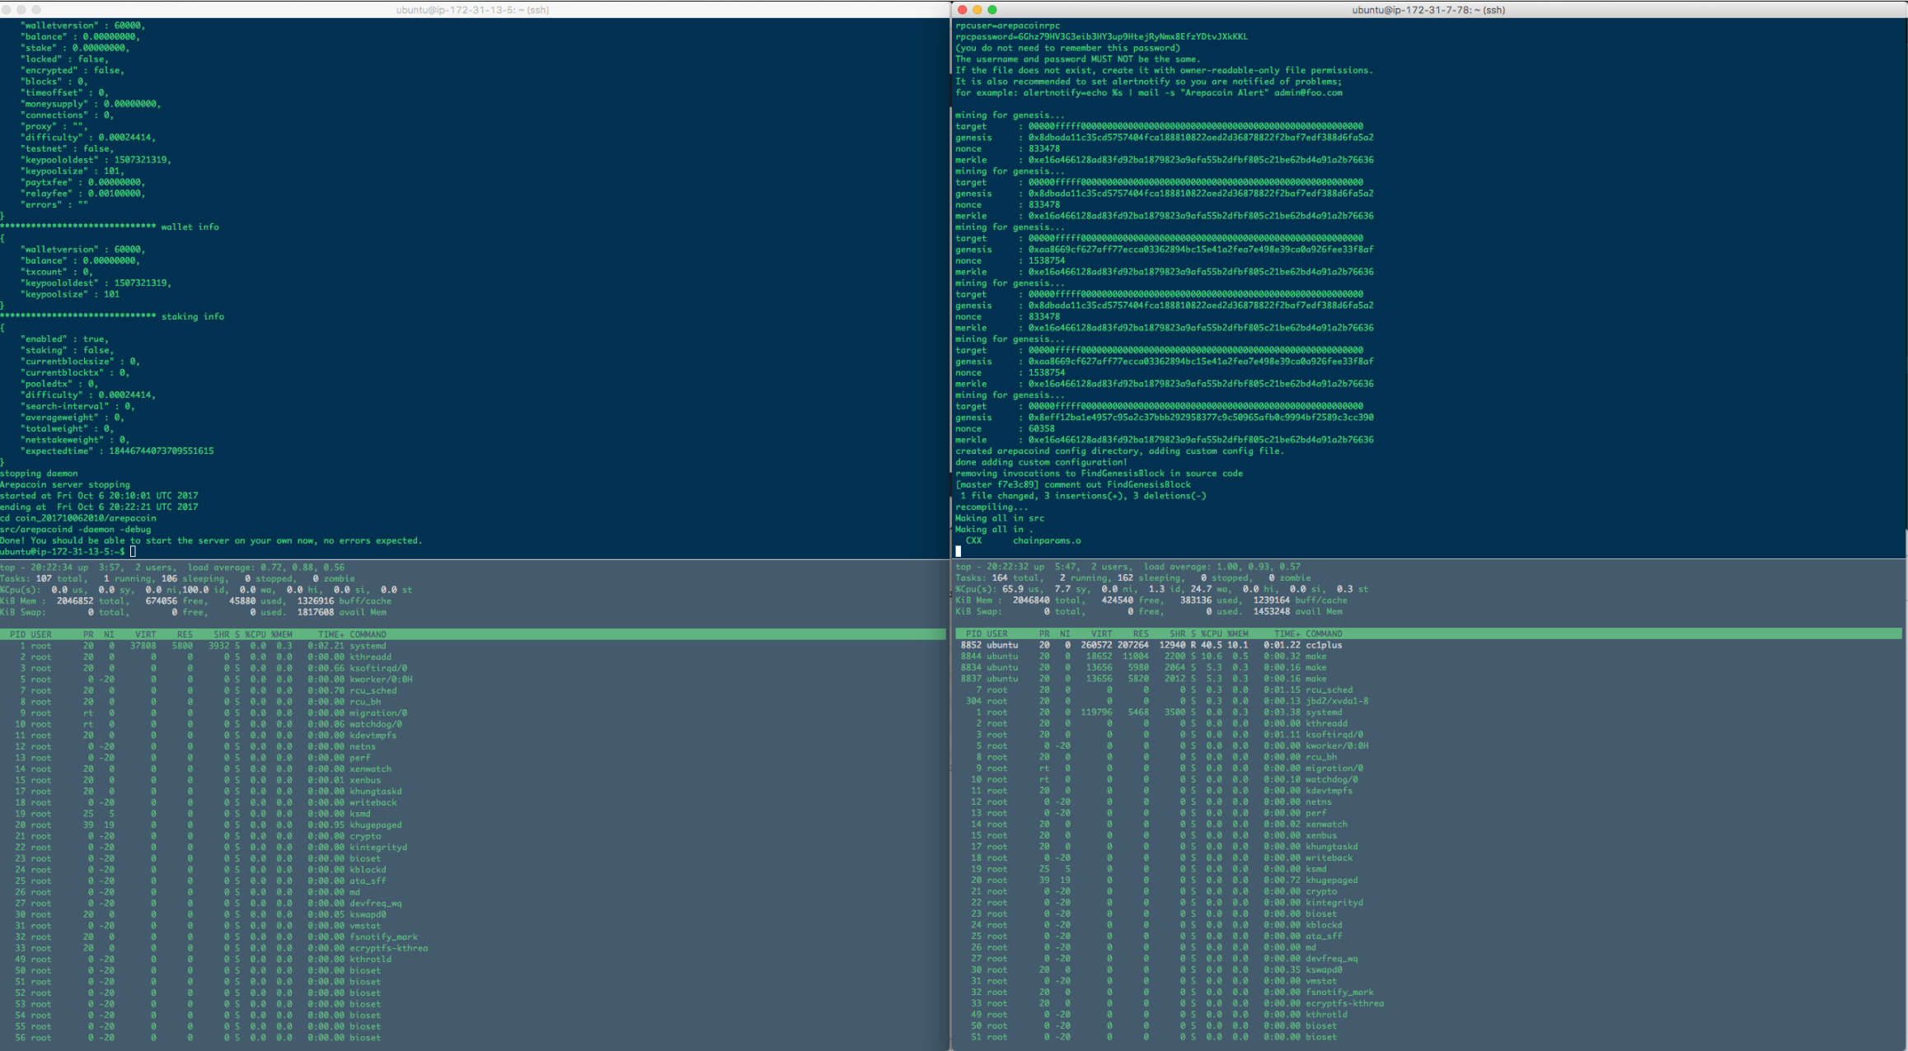
Task: Select the 'Making all in src' compile message
Action: point(1000,517)
